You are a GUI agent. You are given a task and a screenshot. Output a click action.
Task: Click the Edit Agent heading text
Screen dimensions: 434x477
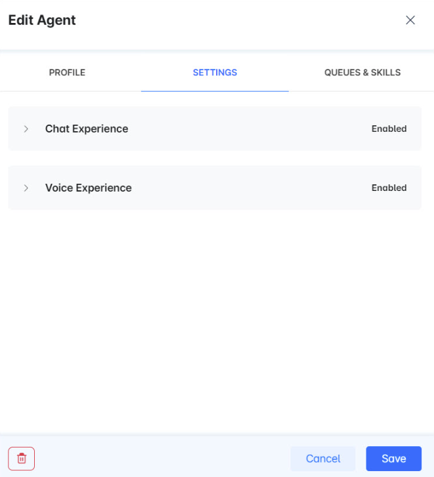42,20
